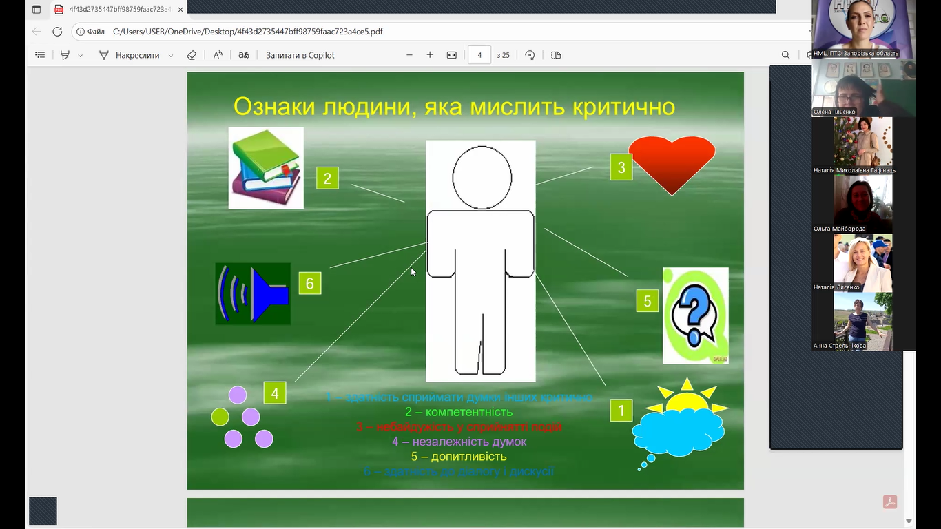This screenshot has height=529, width=941.
Task: Toggle fit to width view
Action: pyautogui.click(x=452, y=55)
